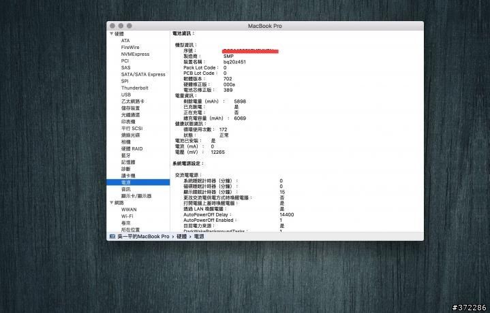
Task: Select Wi-Fi under 網路
Action: click(127, 216)
